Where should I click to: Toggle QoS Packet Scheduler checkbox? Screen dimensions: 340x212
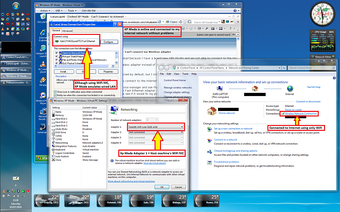(57, 63)
